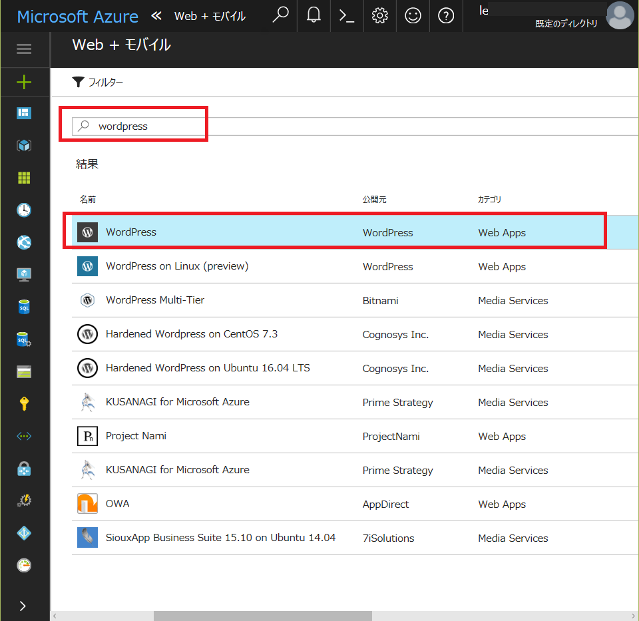The image size is (639, 621).
Task: Open the clock recent items icon
Action: tap(24, 210)
